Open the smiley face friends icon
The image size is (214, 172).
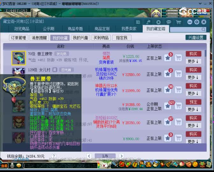click(x=196, y=164)
